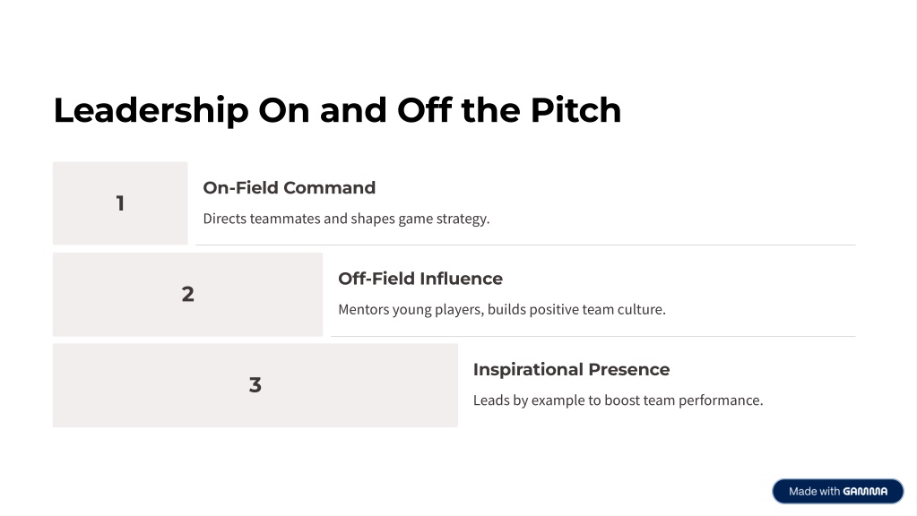Click the numbered block 1
The width and height of the screenshot is (917, 516).
120,203
